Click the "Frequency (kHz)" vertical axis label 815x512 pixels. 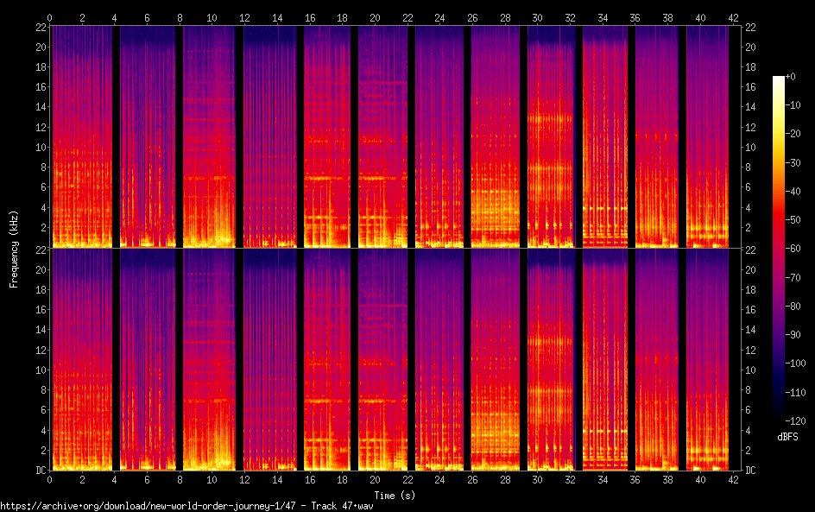[x=14, y=249]
